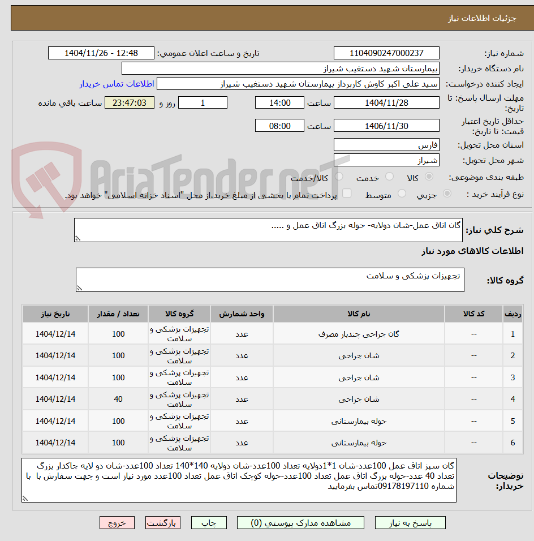
Task: Click quantity 40 in row 4
Action: (x=118, y=399)
